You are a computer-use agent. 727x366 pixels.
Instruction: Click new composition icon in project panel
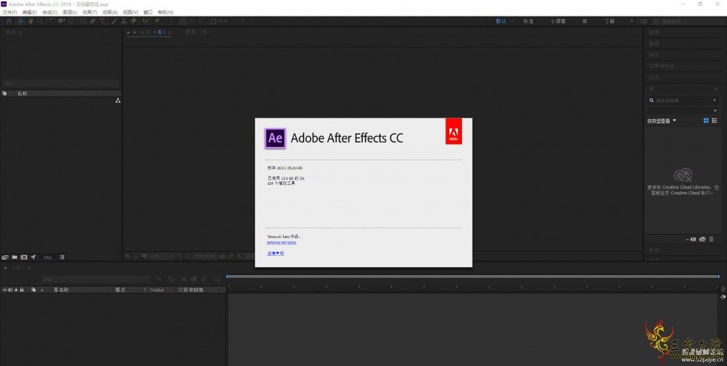coord(24,257)
